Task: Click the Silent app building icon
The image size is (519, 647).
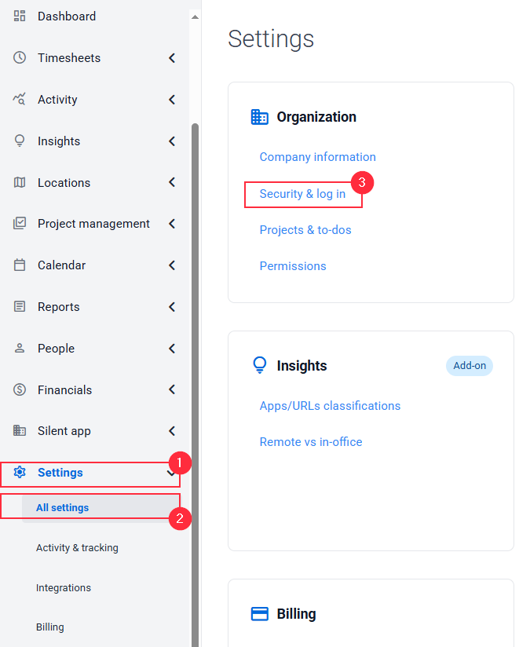Action: (x=20, y=430)
